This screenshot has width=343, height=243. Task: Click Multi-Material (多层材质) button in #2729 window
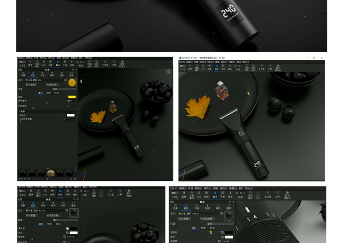click(x=208, y=219)
